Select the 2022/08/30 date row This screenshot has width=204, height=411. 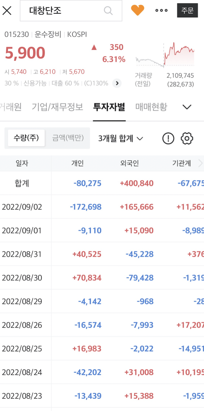tap(102, 278)
